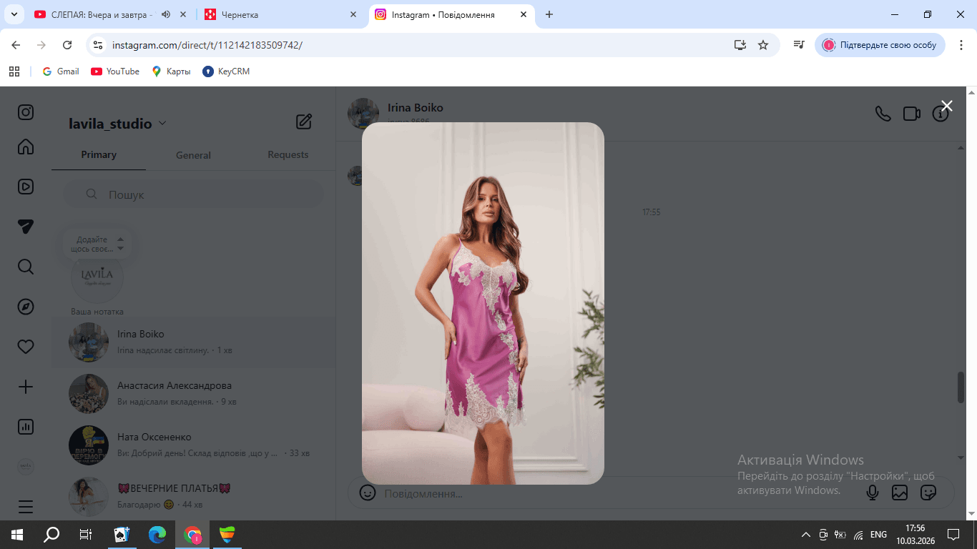Create a new post with the plus icon
The height and width of the screenshot is (549, 977).
pos(26,387)
